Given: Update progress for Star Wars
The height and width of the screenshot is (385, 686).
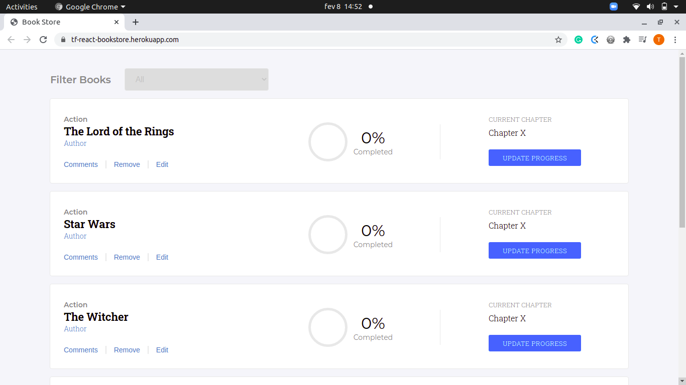Looking at the screenshot, I should tap(535, 251).
